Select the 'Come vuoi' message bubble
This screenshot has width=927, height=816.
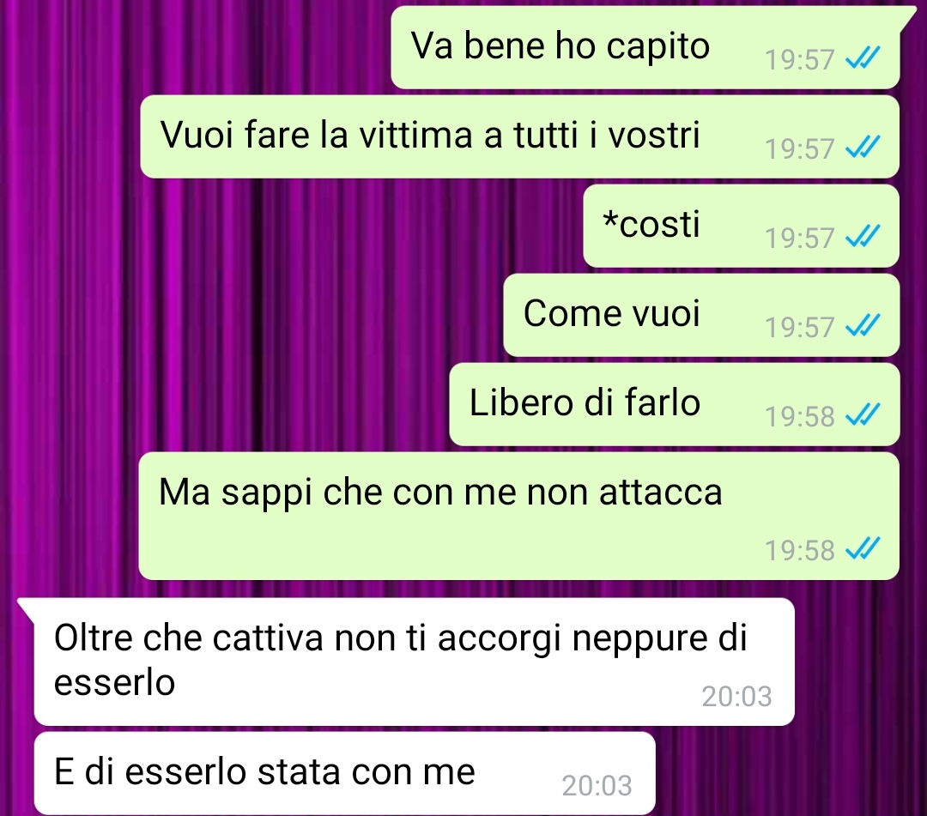click(x=701, y=315)
